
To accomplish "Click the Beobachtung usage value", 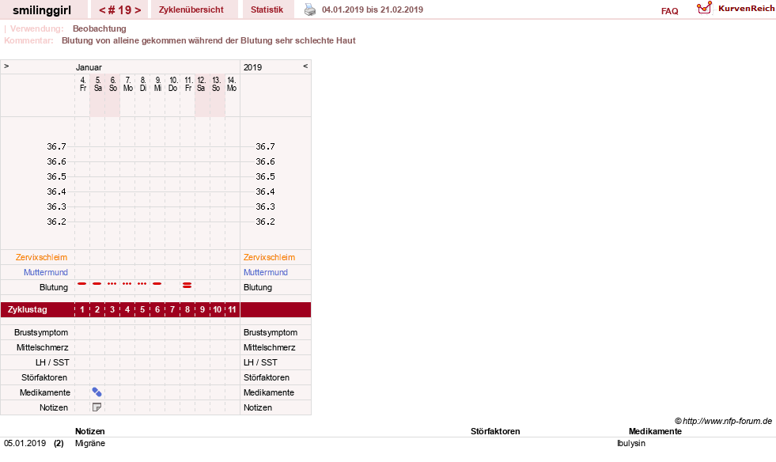I will [100, 28].
